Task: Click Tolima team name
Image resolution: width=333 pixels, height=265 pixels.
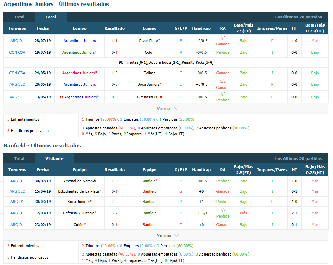Action: (149, 73)
